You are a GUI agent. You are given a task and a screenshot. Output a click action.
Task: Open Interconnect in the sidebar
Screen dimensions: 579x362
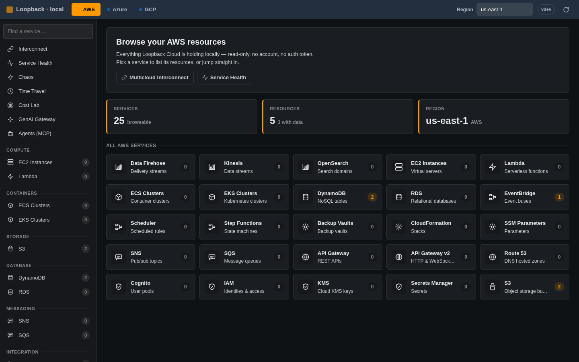(48, 49)
